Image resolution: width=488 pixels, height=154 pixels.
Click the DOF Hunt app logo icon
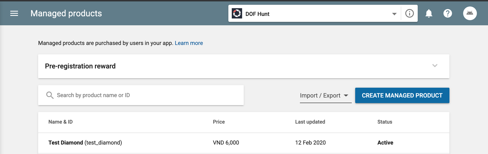(237, 14)
